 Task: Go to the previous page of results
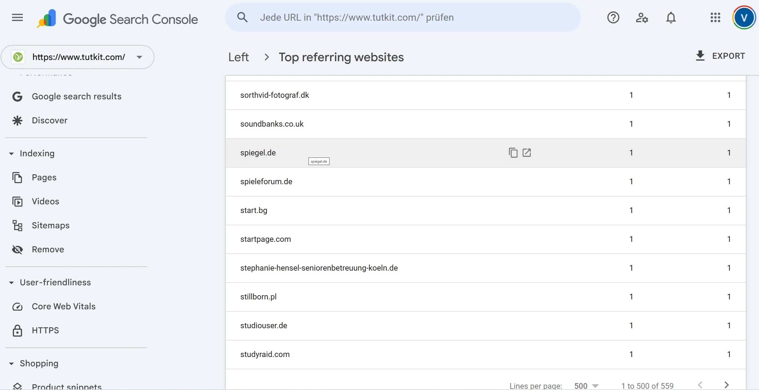[700, 385]
